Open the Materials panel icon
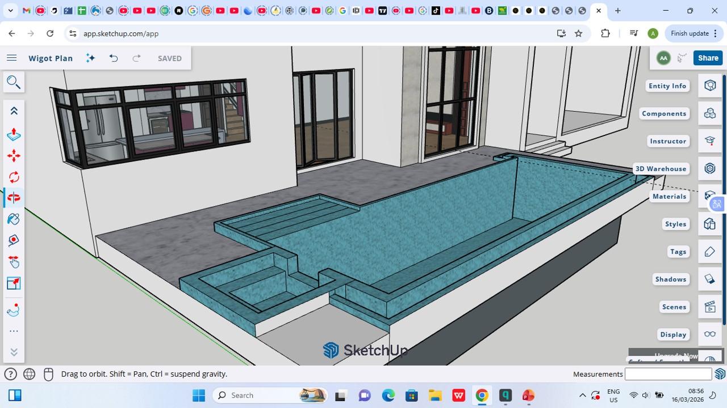This screenshot has height=408, width=727. [709, 196]
